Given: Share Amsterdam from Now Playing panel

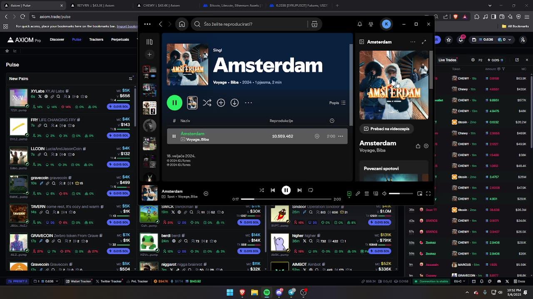Looking at the screenshot, I should [418, 146].
